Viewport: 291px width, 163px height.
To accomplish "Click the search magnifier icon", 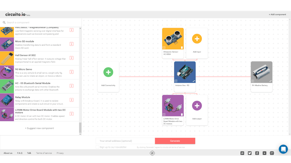I will pos(4,22).
